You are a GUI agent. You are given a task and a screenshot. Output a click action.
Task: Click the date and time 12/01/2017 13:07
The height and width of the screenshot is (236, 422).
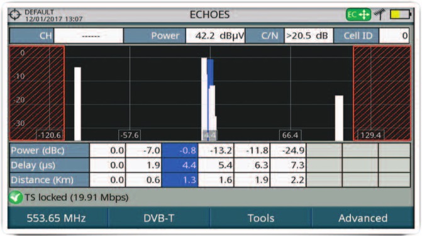pos(54,19)
